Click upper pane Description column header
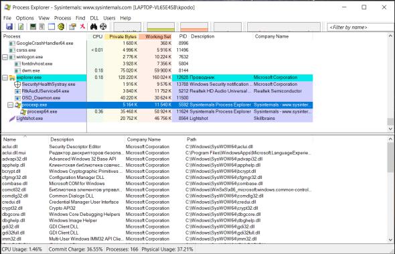The image size is (395, 254). pyautogui.click(x=221, y=37)
